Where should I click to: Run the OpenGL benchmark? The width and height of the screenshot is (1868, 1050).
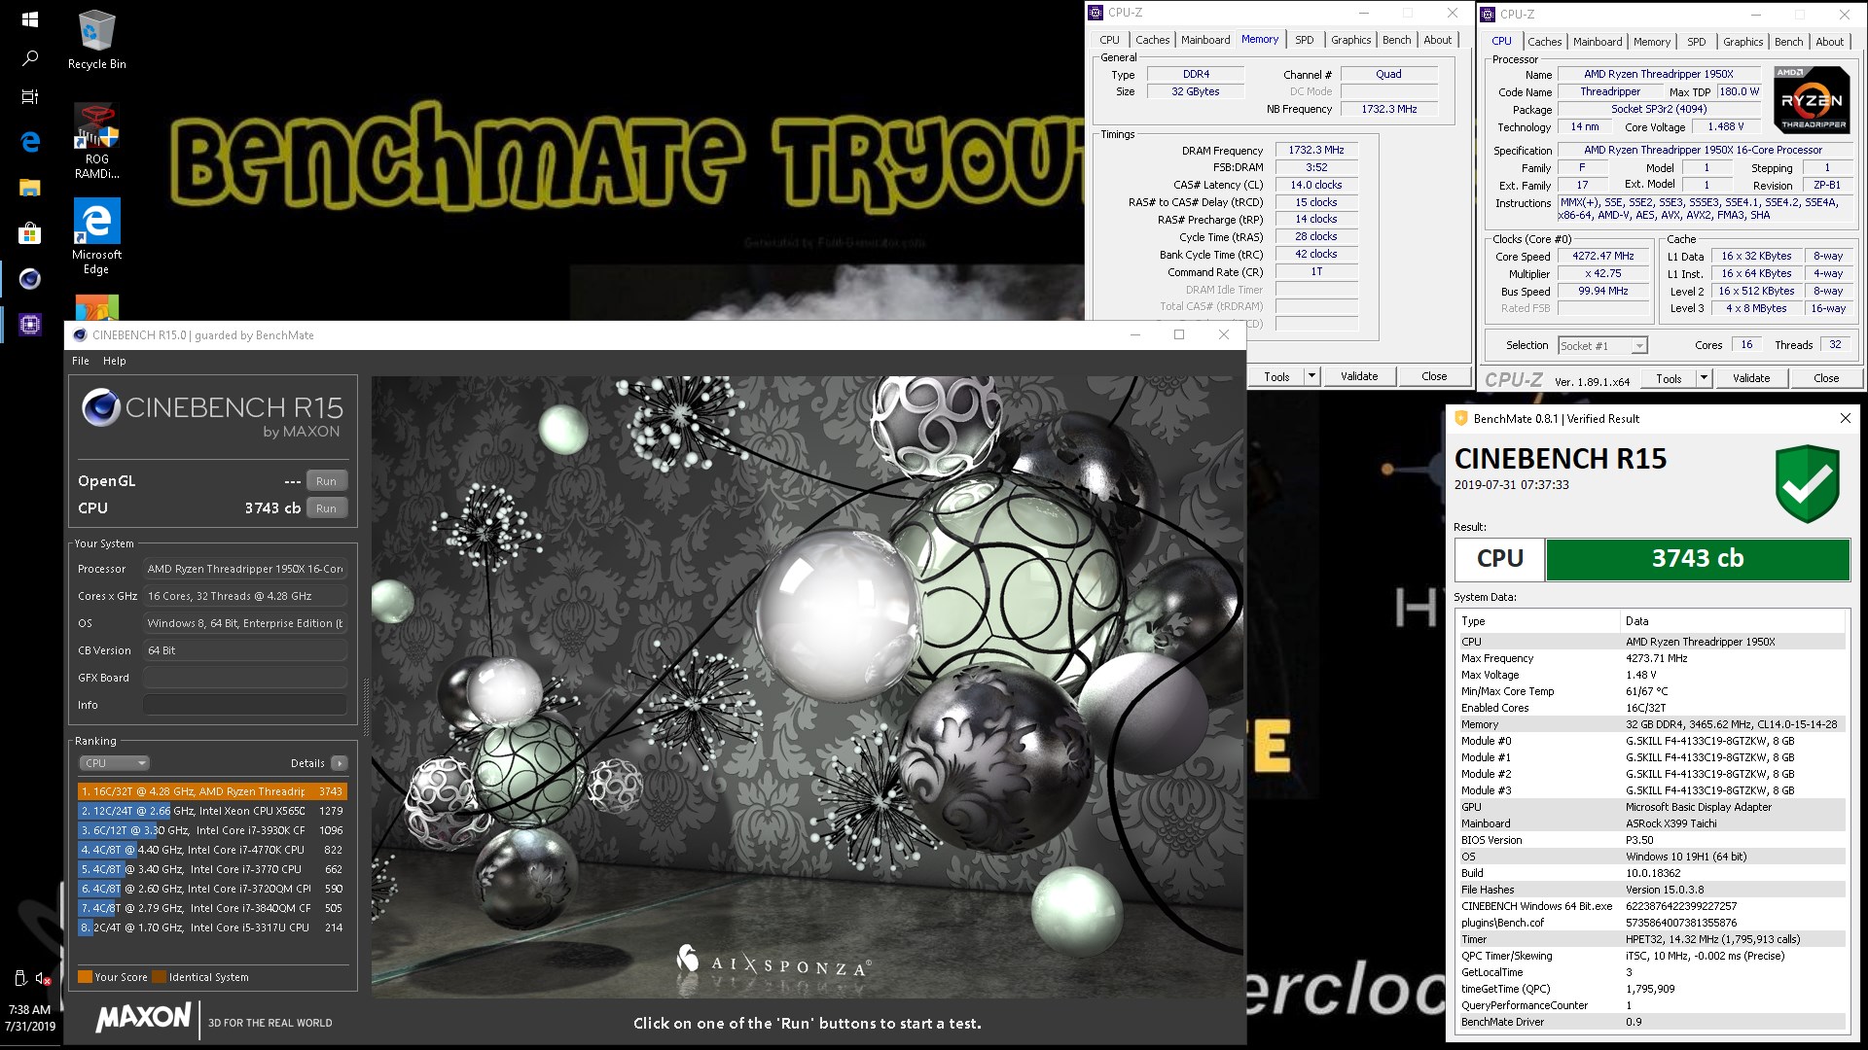coord(326,481)
